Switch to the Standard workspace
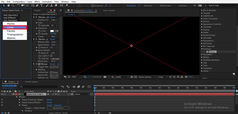The image size is (238, 114). [x=148, y=6]
